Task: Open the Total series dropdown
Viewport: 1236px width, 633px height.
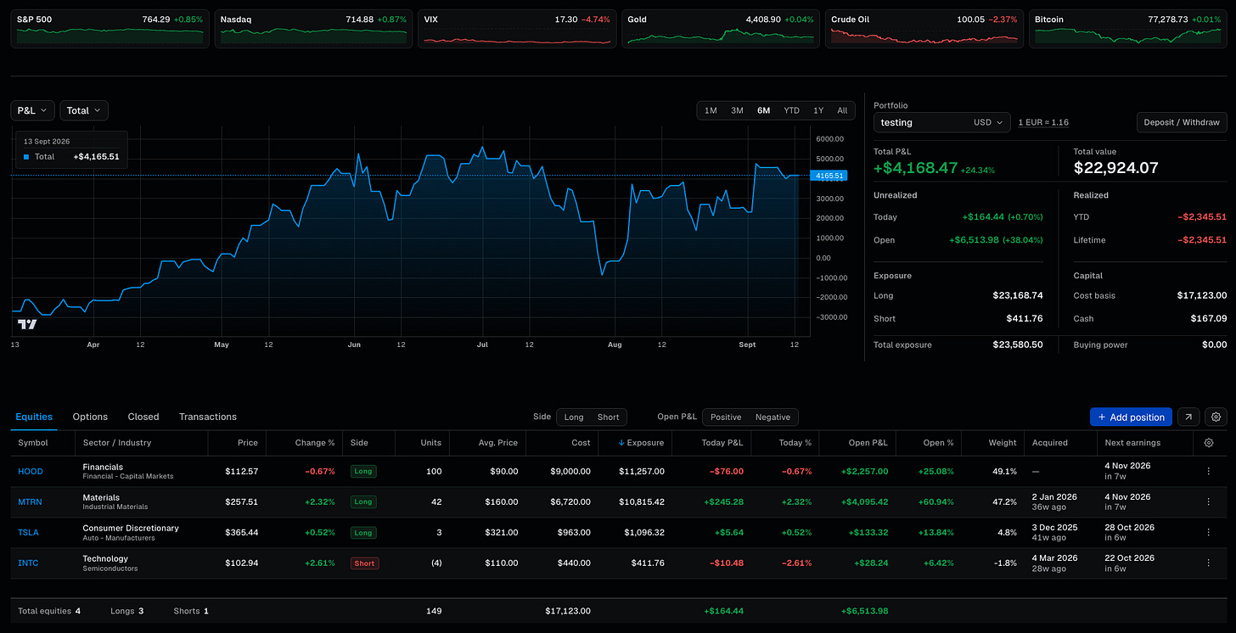Action: tap(84, 110)
